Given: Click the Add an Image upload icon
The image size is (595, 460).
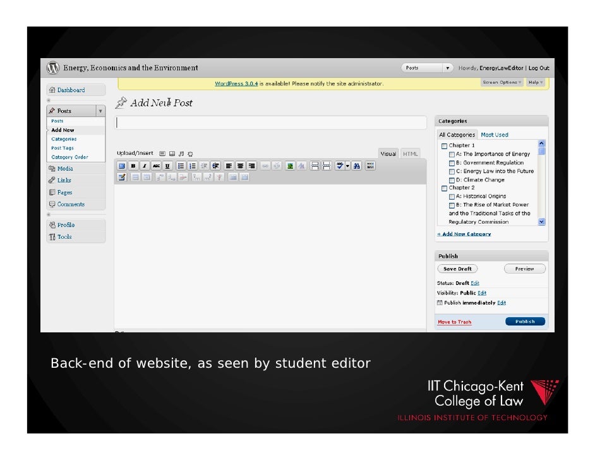Looking at the screenshot, I should (x=162, y=154).
